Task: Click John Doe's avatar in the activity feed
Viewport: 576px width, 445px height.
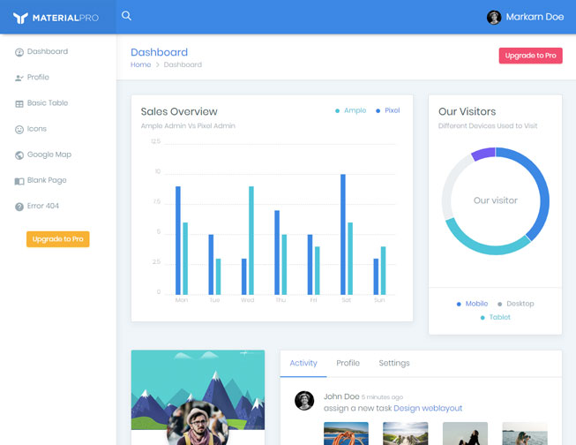Action: click(x=304, y=400)
